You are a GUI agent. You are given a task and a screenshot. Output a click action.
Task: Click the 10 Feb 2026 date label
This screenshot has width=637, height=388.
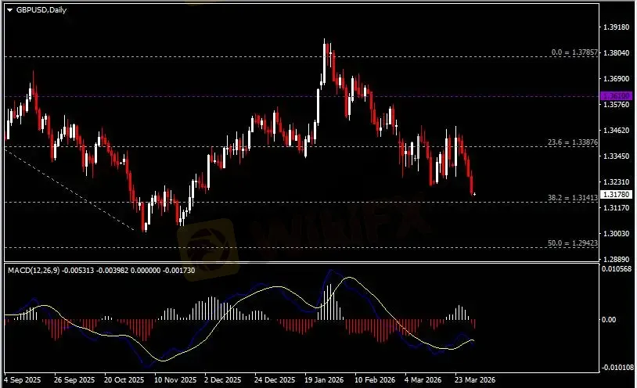(375, 380)
